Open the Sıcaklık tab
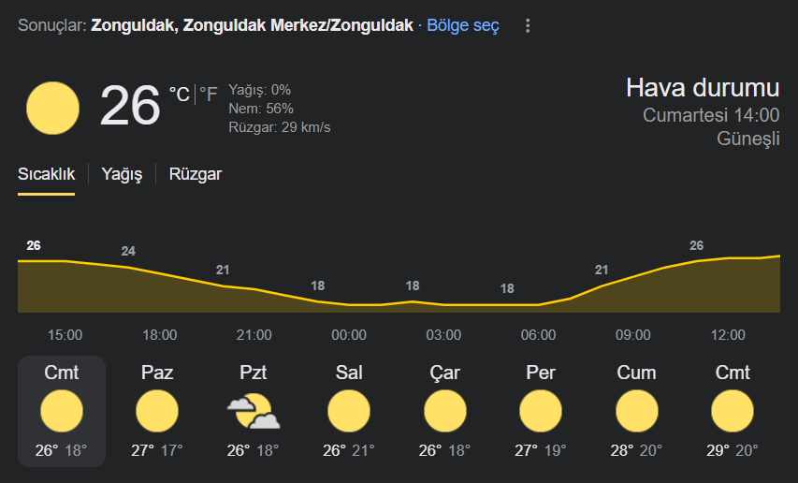The image size is (798, 483). pyautogui.click(x=47, y=174)
